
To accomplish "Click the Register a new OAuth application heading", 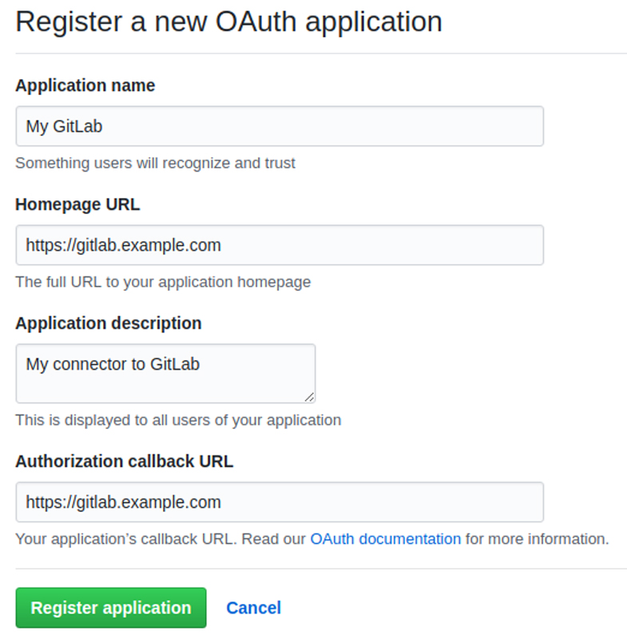I will coord(228,22).
